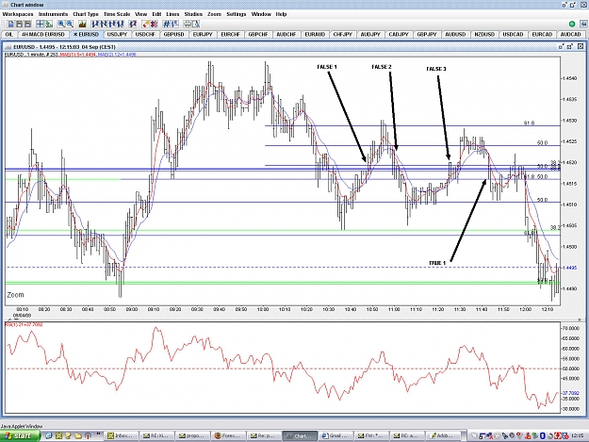This screenshot has width=589, height=442.
Task: Open the View menu
Action: click(x=140, y=14)
